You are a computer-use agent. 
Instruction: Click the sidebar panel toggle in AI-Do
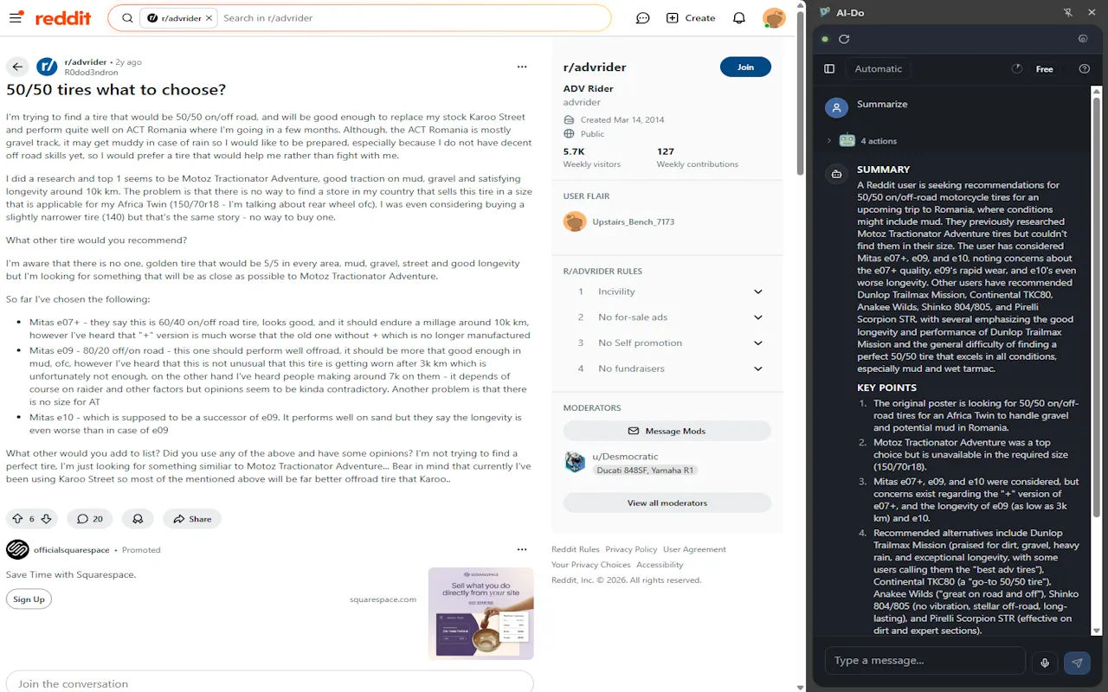tap(829, 68)
